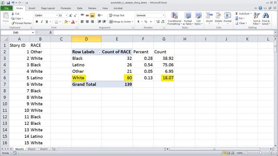Screen dimensions: 278x156
Task: Switch to the Data tab
Action: click(79, 8)
